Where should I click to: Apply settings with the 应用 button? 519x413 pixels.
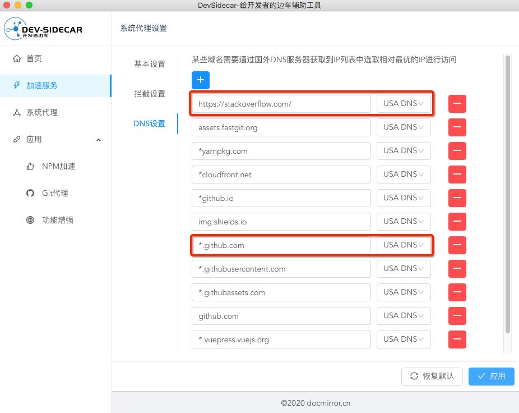(491, 376)
